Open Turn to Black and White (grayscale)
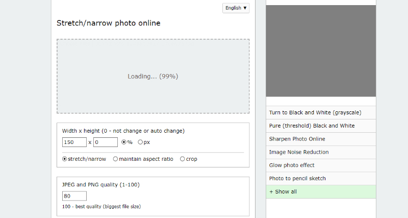 coord(321,112)
